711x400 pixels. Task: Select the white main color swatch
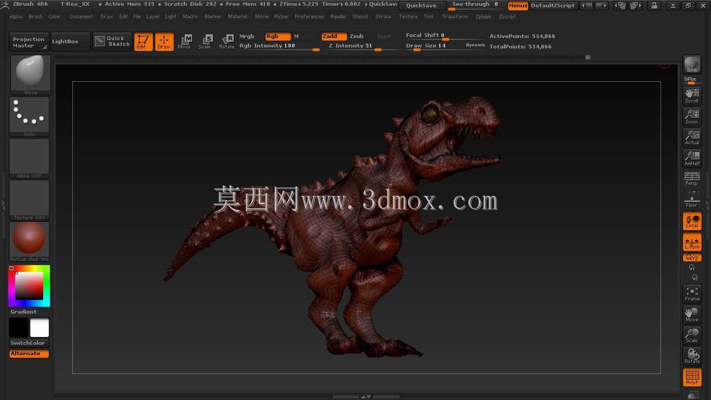click(40, 328)
